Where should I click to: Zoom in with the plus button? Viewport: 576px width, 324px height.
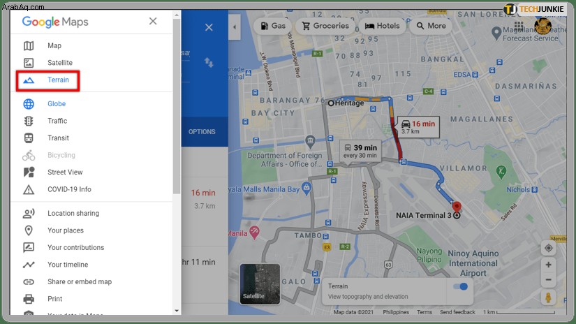pyautogui.click(x=548, y=265)
